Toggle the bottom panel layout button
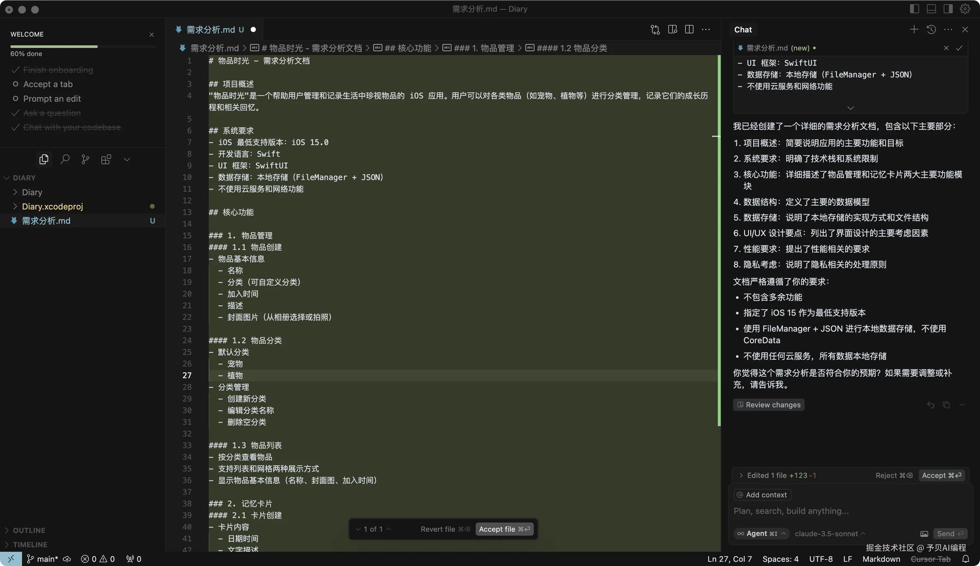Image resolution: width=980 pixels, height=566 pixels. tap(931, 9)
